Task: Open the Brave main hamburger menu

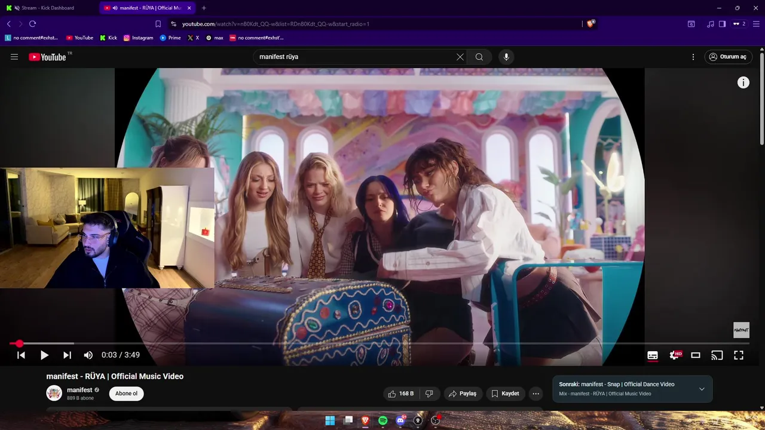Action: pos(756,24)
